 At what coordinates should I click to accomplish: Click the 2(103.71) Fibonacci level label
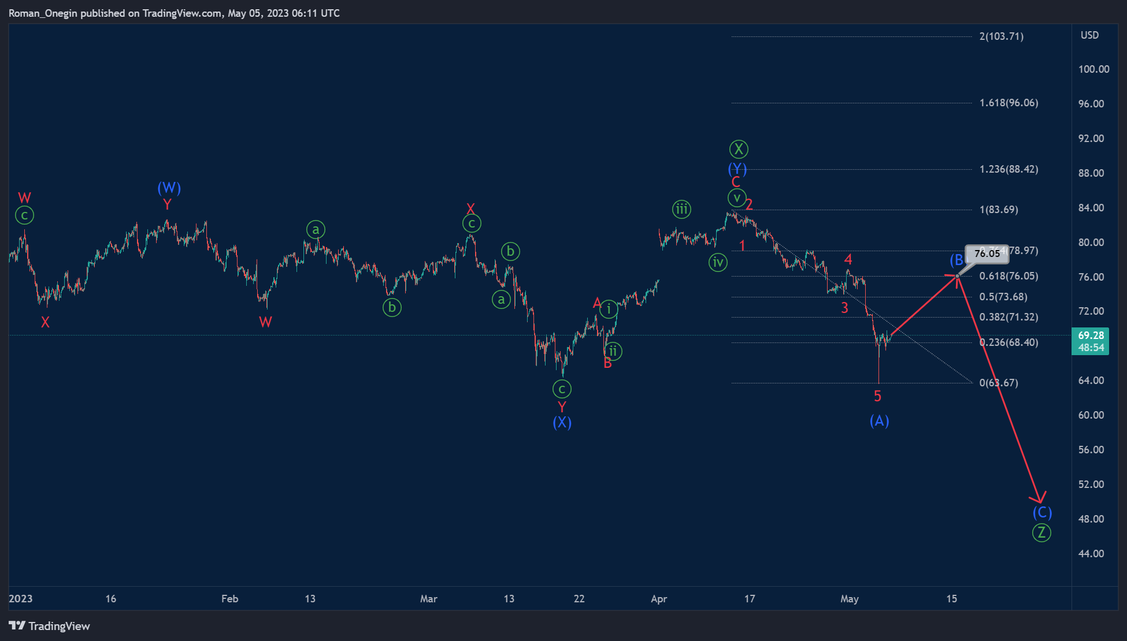(1001, 36)
